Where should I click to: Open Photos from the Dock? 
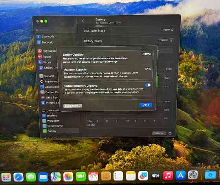[68, 177]
